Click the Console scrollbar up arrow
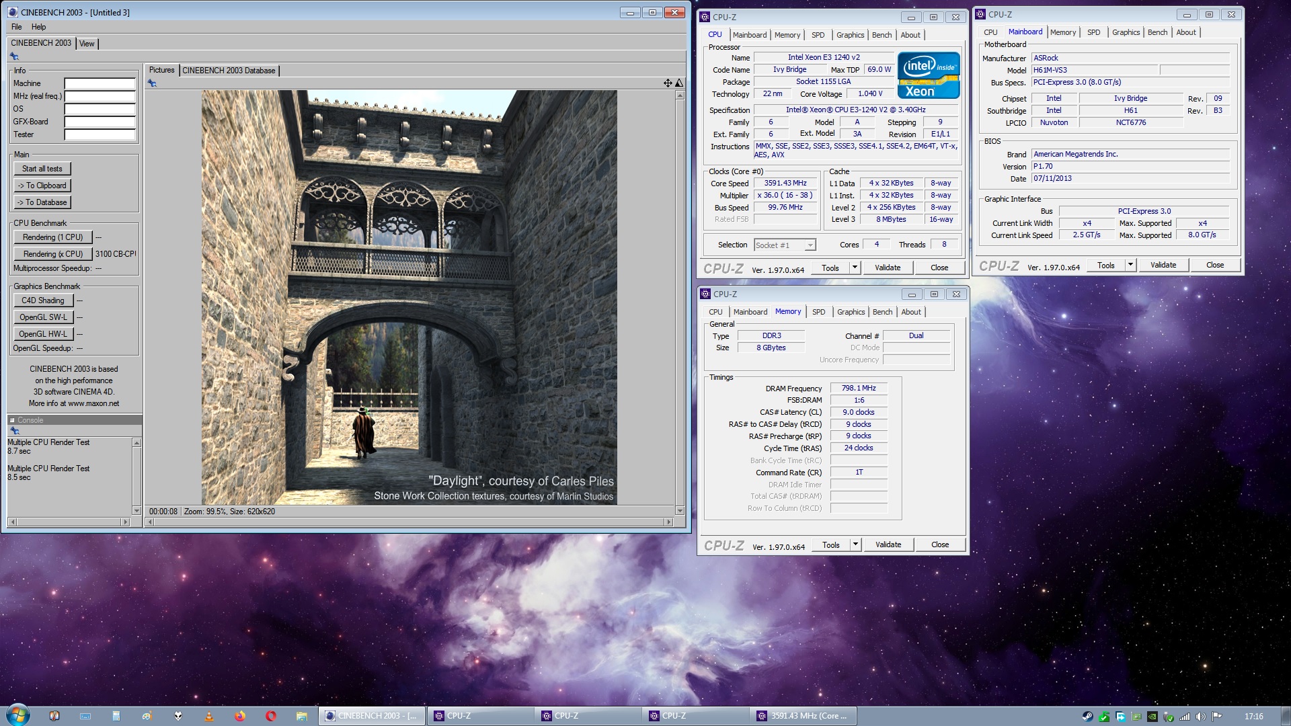The width and height of the screenshot is (1291, 726). coord(136,443)
